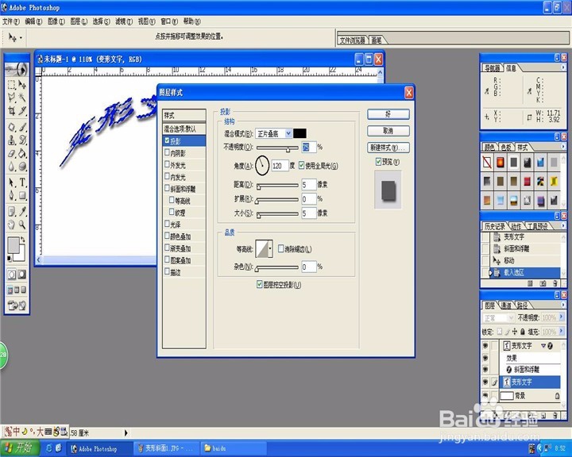Viewport: 572px width, 457px height.
Task: Select the History Brush tool
Action: click(x=22, y=140)
